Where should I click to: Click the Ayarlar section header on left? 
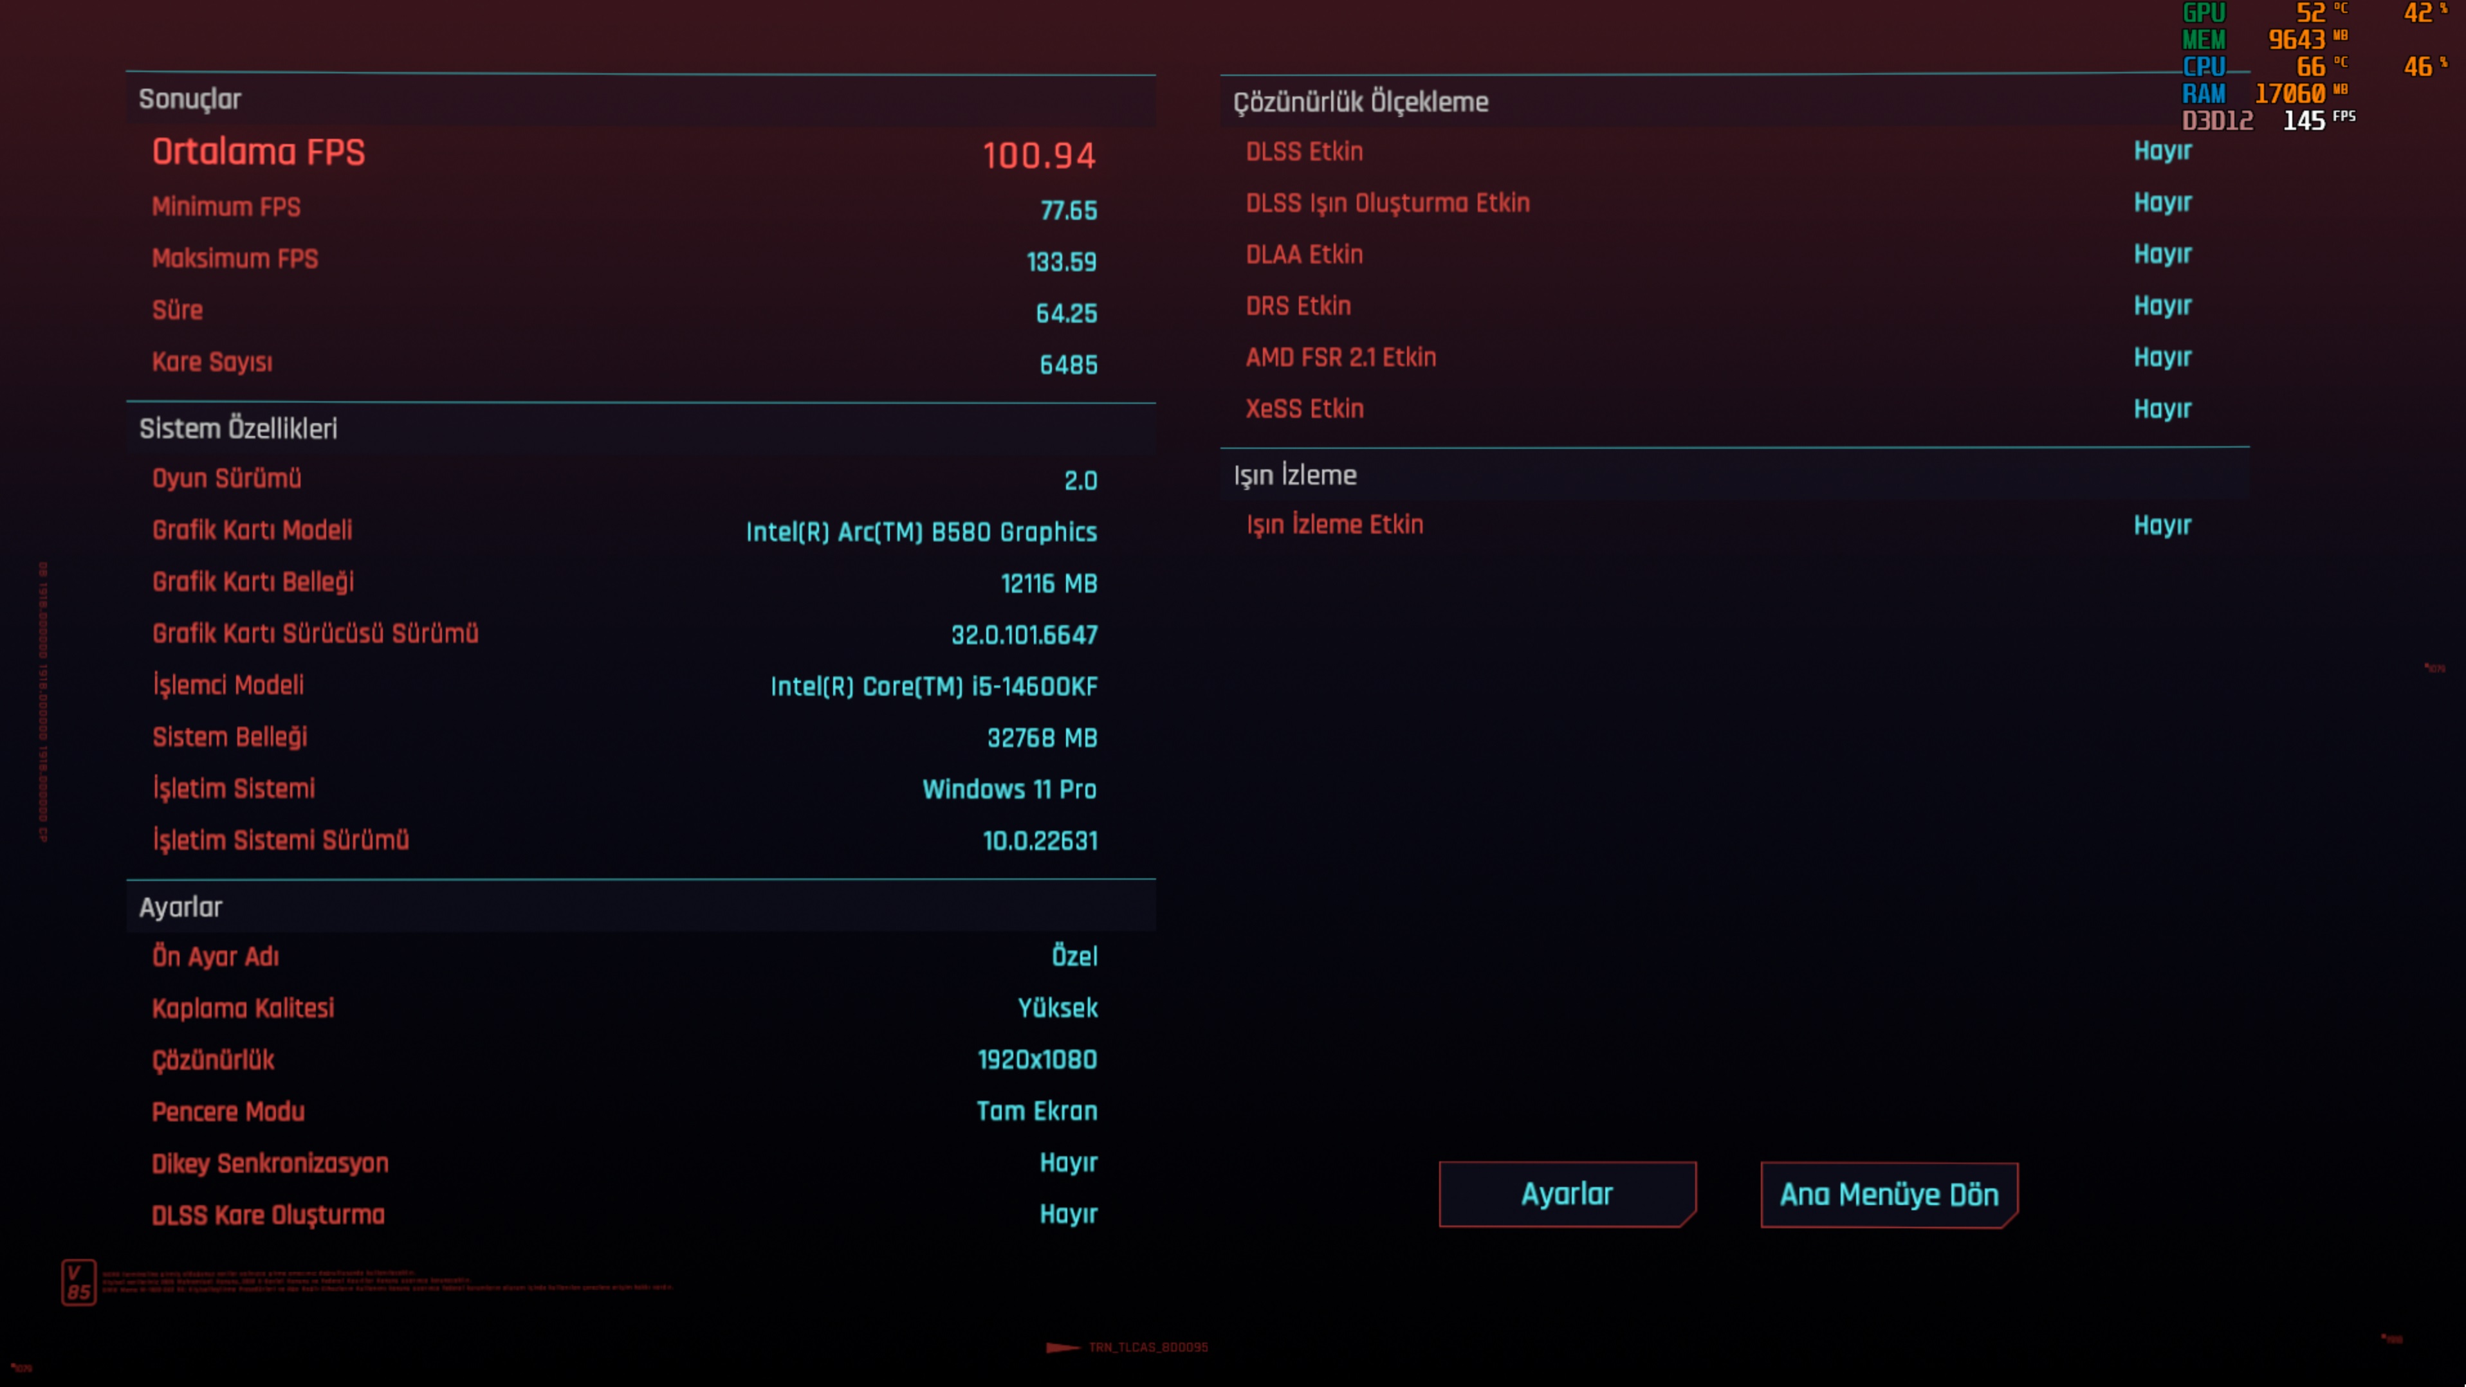pyautogui.click(x=180, y=907)
